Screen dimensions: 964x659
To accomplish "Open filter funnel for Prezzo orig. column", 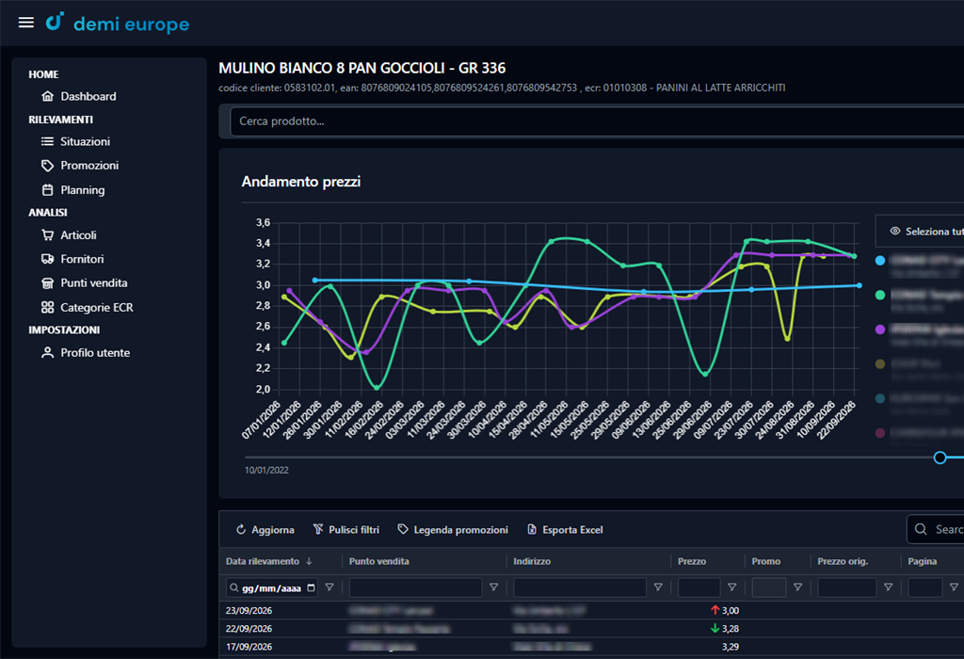I will (x=888, y=587).
